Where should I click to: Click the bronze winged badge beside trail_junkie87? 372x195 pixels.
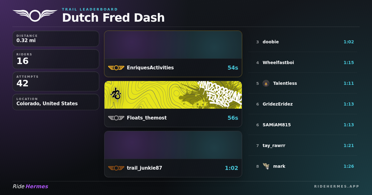[116, 168]
